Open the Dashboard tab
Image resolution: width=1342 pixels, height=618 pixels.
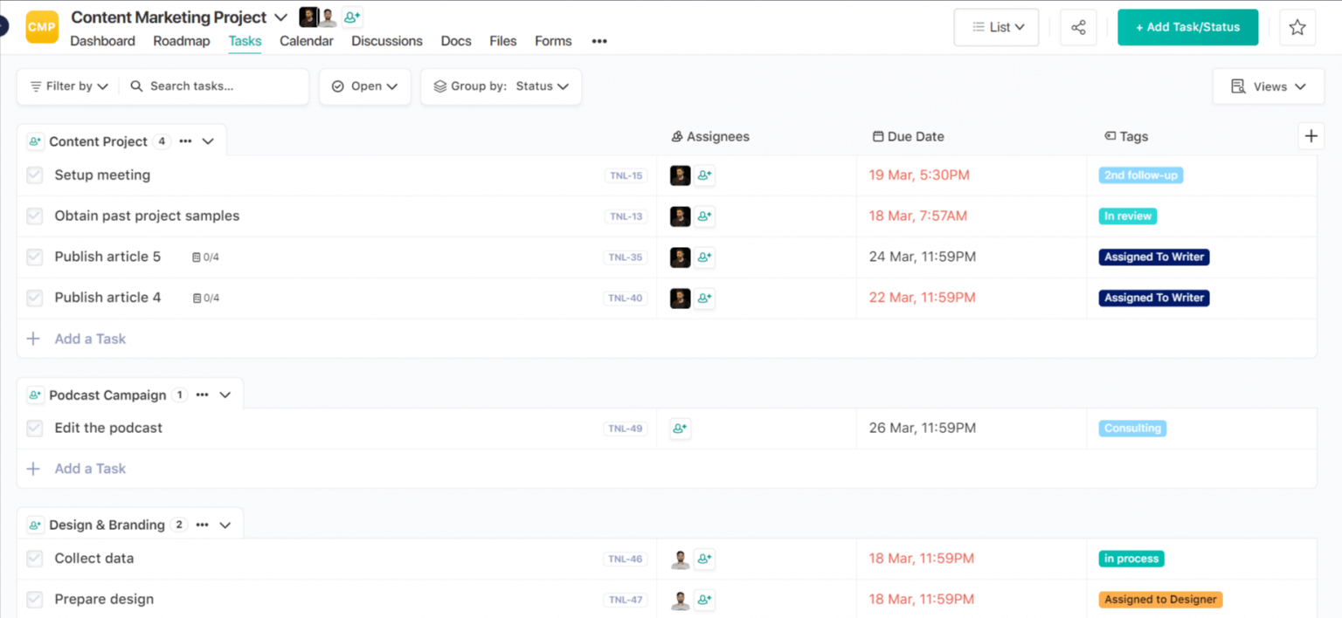point(102,41)
